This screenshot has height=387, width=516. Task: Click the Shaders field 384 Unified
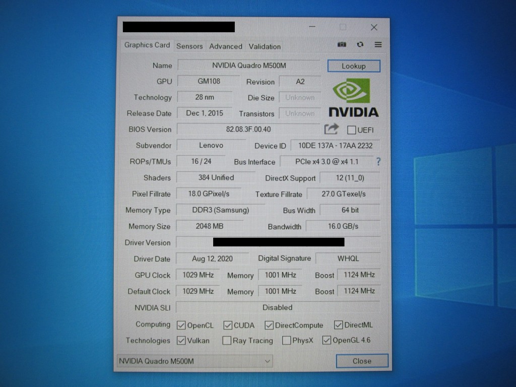[x=216, y=177]
